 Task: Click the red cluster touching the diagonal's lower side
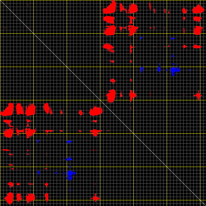coord(96,111)
